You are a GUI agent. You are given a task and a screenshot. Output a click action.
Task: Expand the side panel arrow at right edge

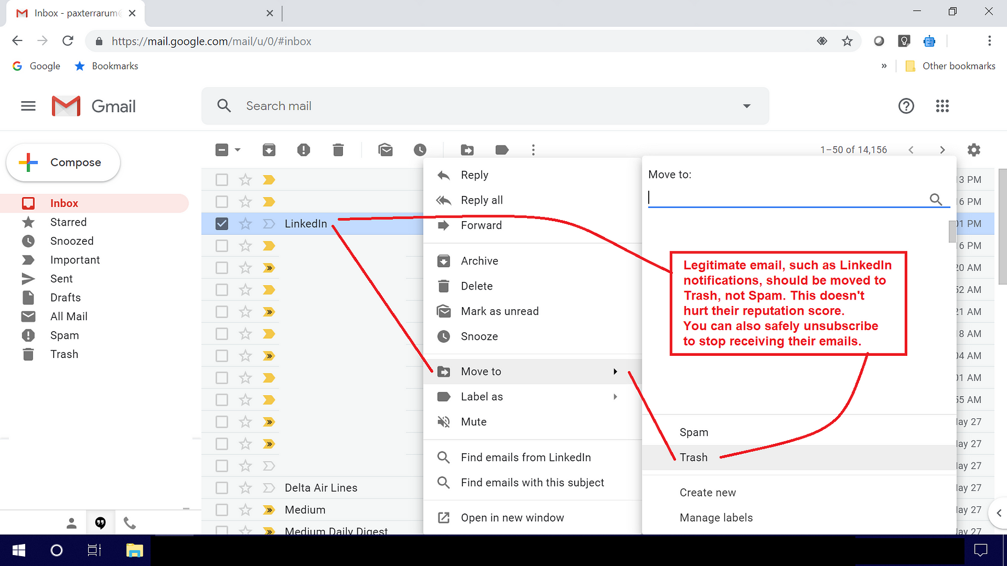[x=999, y=513]
